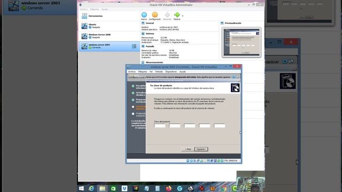Click the CTRL DERECHA host key indicator
Viewport: 342px width, 192px height.
[230, 161]
